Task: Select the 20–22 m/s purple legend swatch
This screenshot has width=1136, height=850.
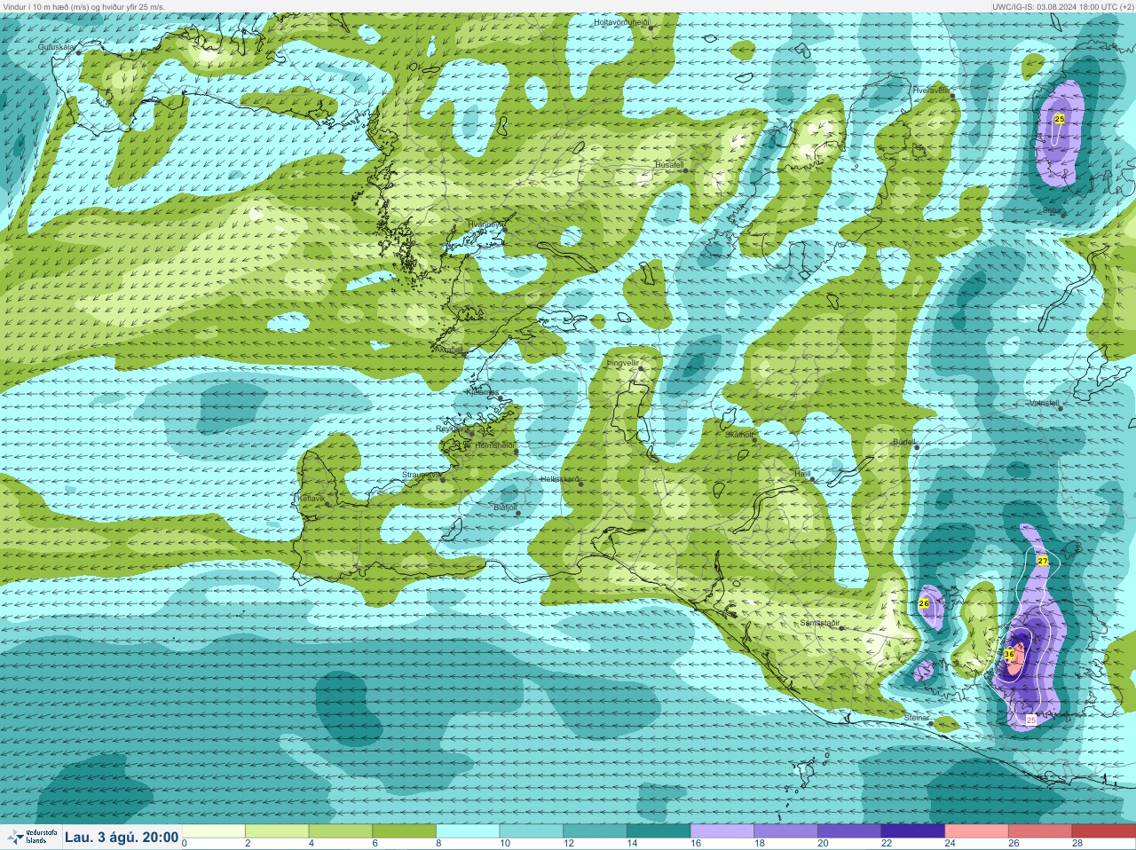Action: [849, 831]
